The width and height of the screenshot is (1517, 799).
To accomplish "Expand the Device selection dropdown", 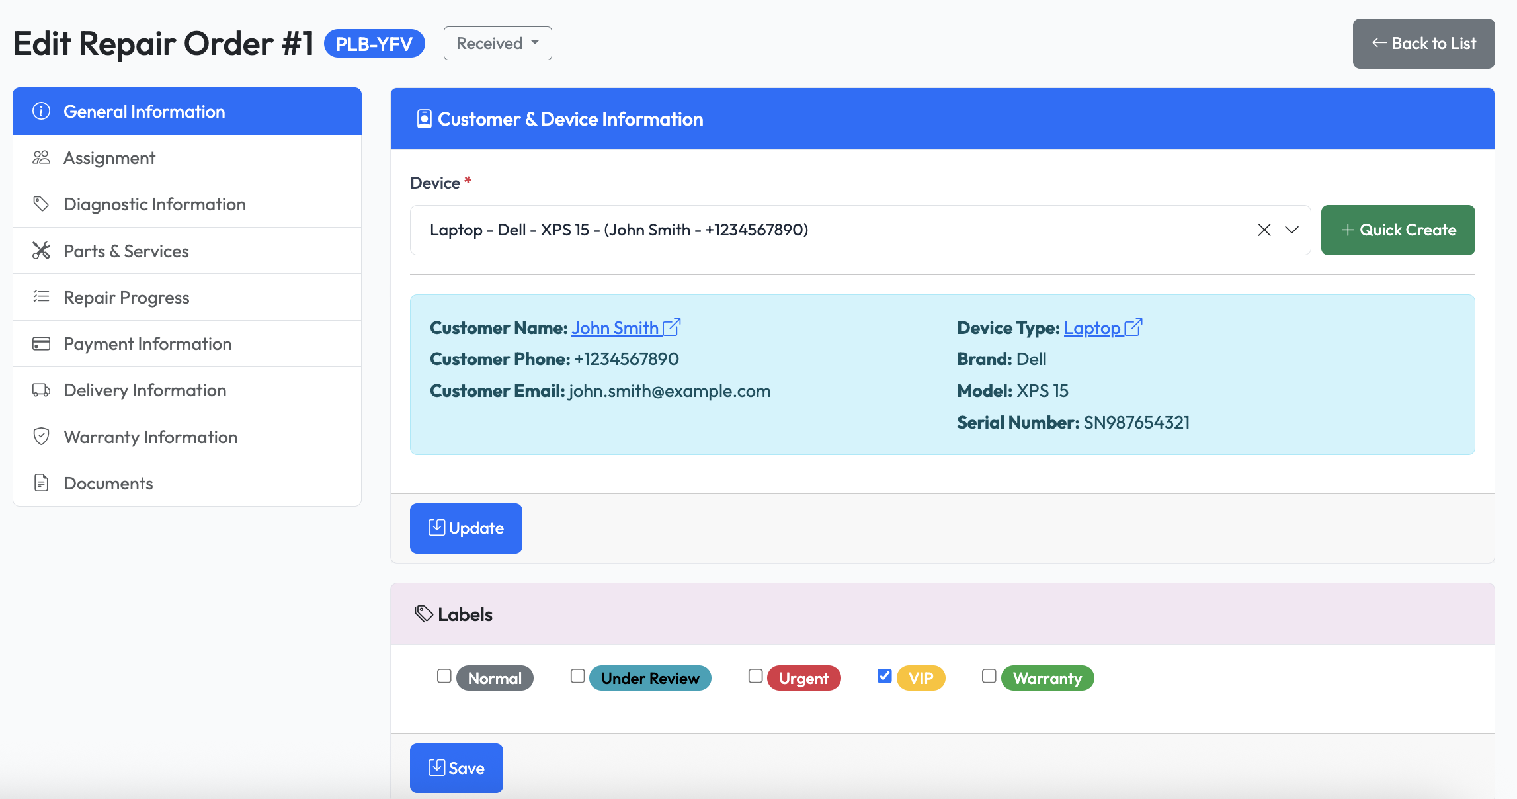I will 1290,230.
